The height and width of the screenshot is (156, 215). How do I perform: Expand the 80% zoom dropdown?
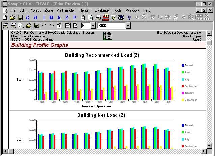tap(128, 25)
